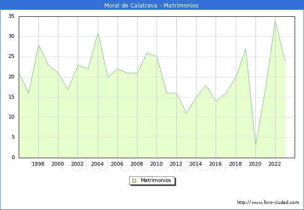304x210 pixels.
Task: Click the 2006 x-axis year label
Action: (117, 164)
